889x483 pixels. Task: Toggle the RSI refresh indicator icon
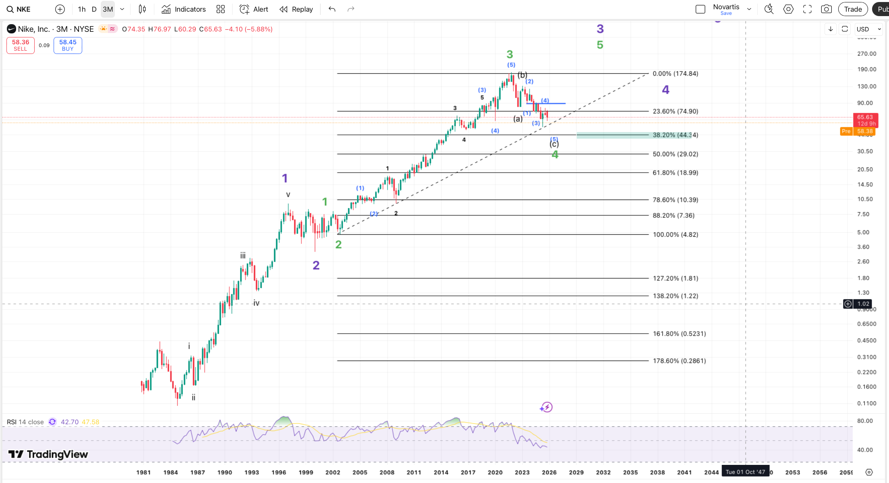(52, 422)
